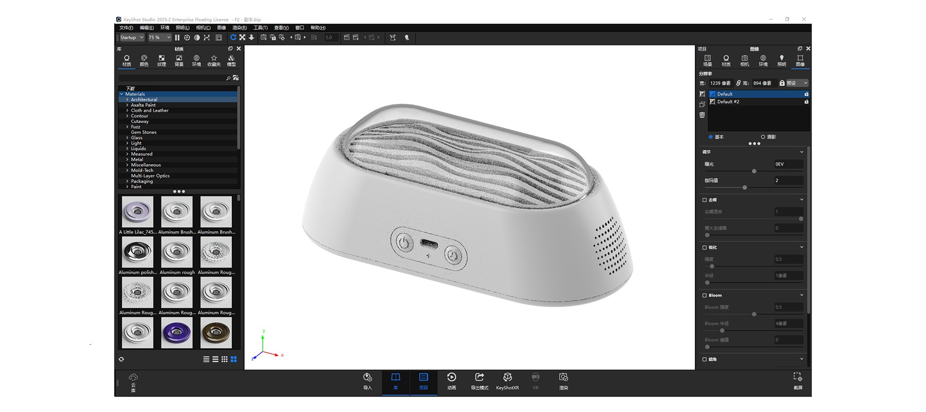Image resolution: width=926 pixels, height=412 pixels.
Task: Take a 截屏 screenshot
Action: tap(798, 381)
